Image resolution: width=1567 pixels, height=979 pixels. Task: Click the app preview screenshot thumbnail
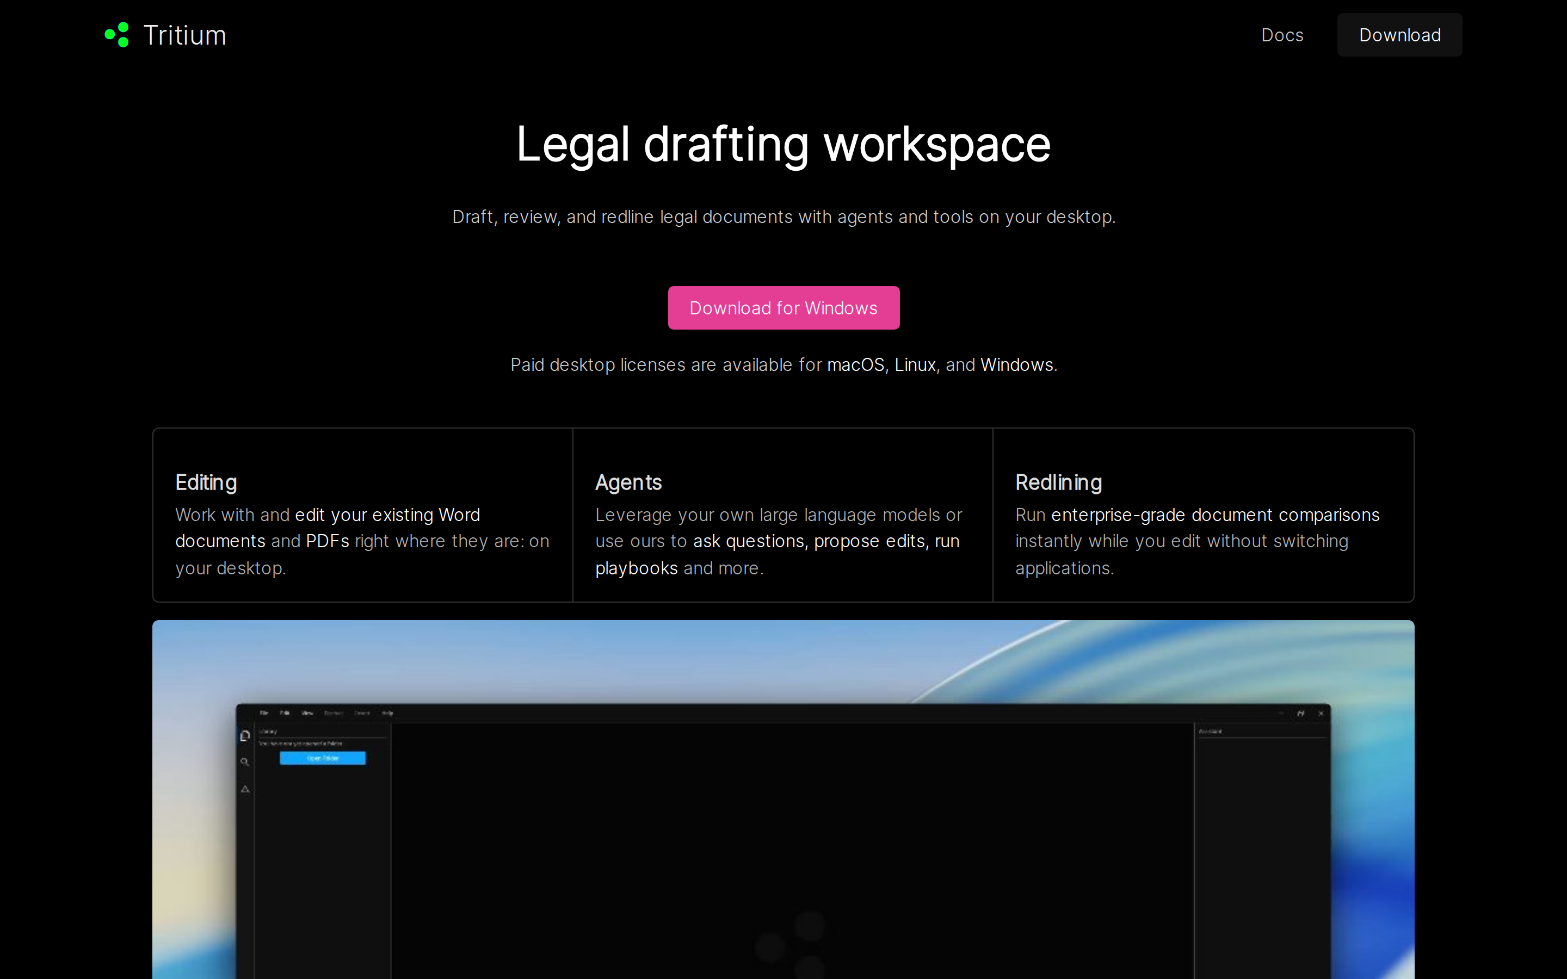(783, 800)
